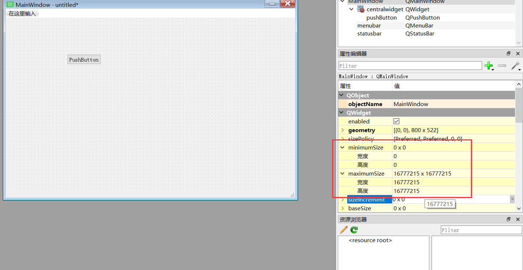Expand the baseSize property
Screen dimensions: 523x270
tap(343, 208)
